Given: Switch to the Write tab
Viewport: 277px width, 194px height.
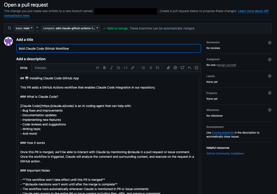Looking at the screenshot, I should 24,68.
